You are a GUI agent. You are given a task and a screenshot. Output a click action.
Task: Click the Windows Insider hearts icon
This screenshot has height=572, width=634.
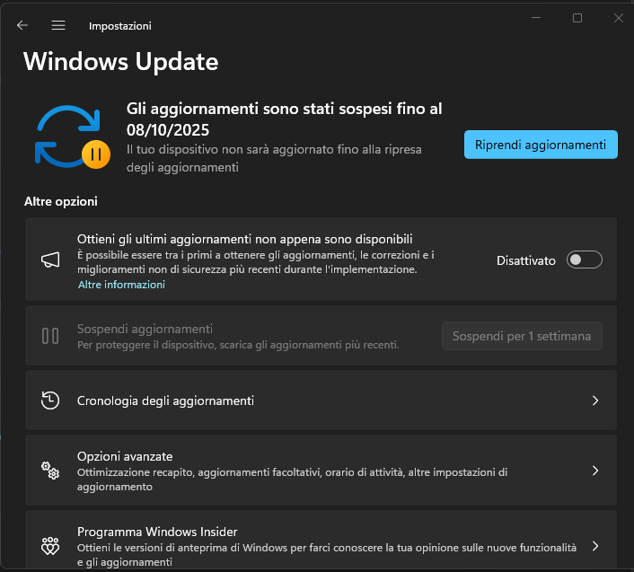click(x=50, y=546)
